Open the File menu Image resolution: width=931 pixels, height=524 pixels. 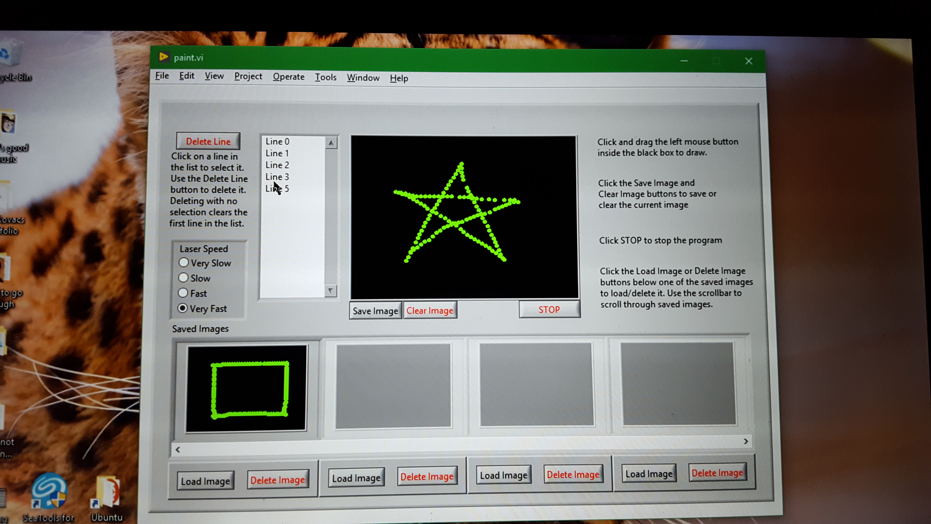click(x=162, y=76)
